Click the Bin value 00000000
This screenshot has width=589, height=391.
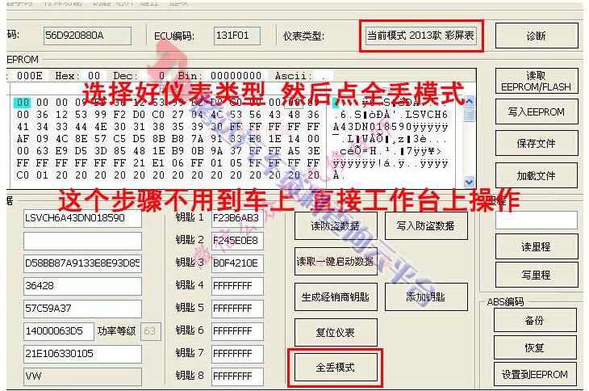coord(236,76)
